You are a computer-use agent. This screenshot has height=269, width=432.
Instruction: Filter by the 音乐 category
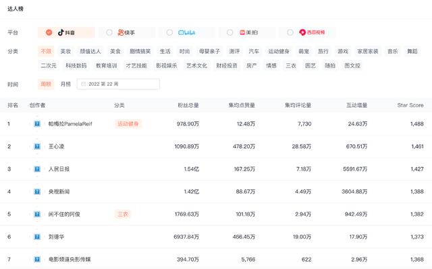click(x=393, y=51)
